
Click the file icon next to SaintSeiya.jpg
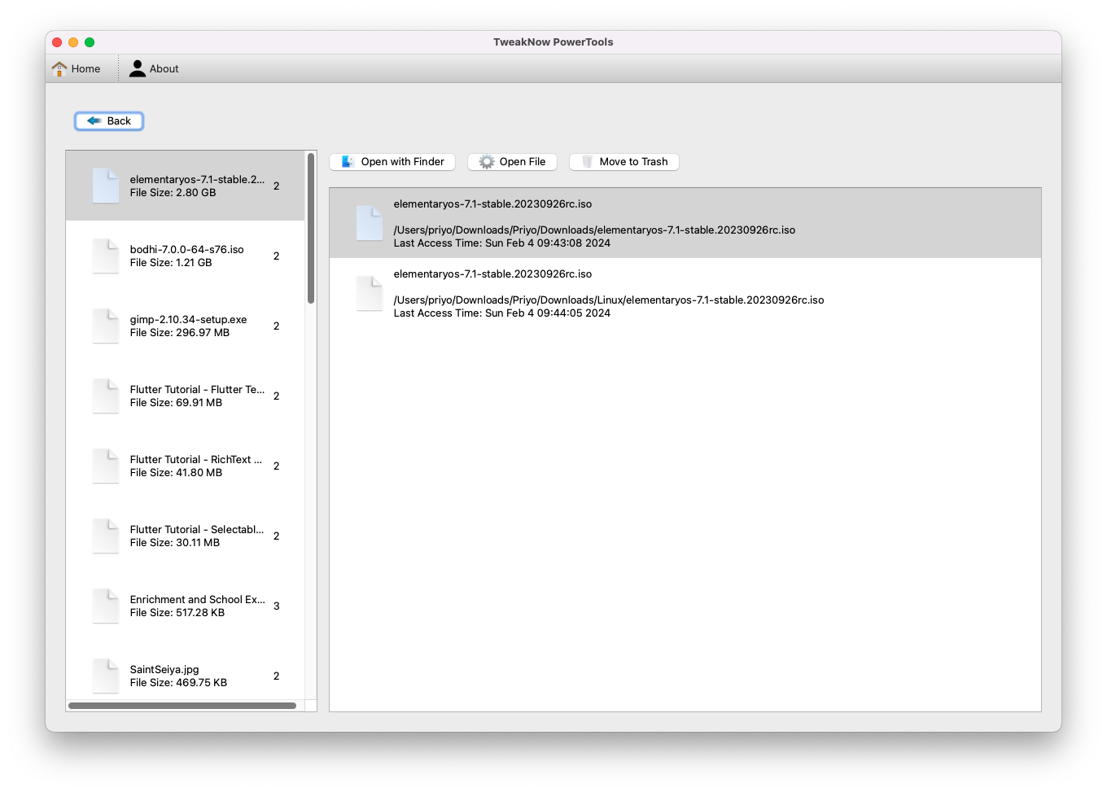[105, 676]
